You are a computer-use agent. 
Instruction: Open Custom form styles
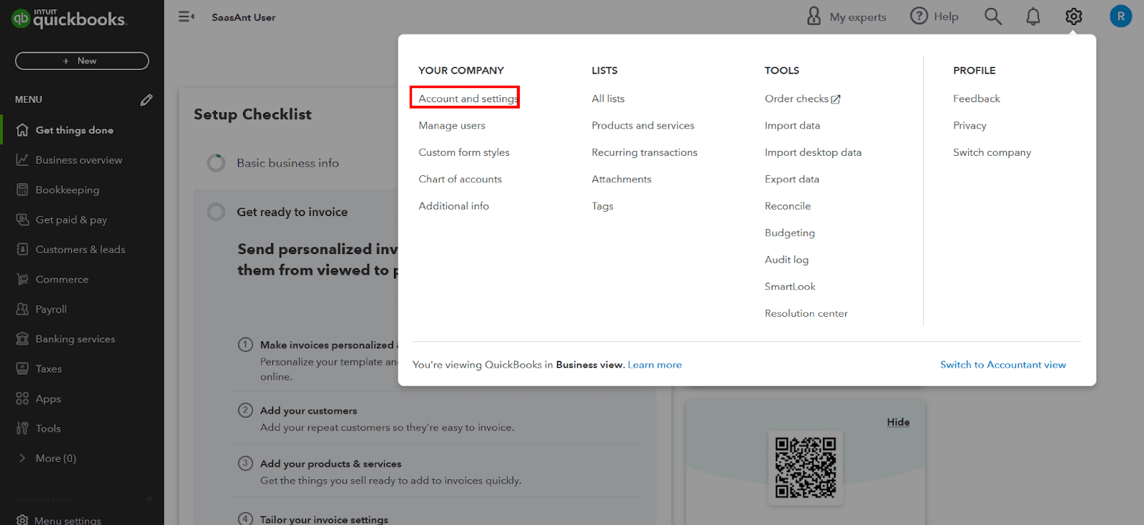pos(464,152)
